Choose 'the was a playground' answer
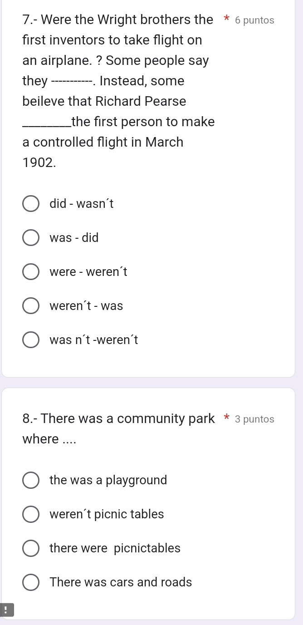 [x=31, y=480]
